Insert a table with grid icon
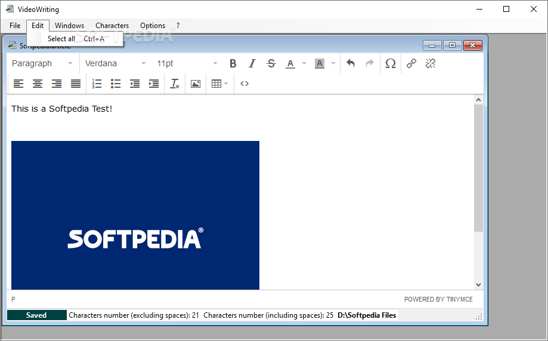Screen dimensions: 548x341 tap(216, 84)
